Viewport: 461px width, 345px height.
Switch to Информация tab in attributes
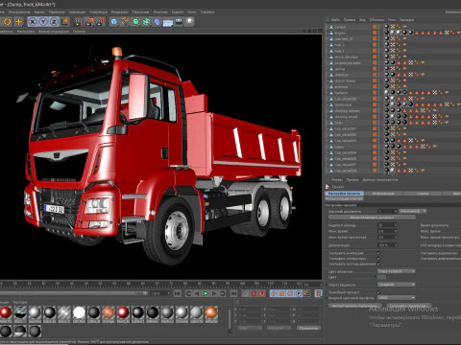pos(383,194)
